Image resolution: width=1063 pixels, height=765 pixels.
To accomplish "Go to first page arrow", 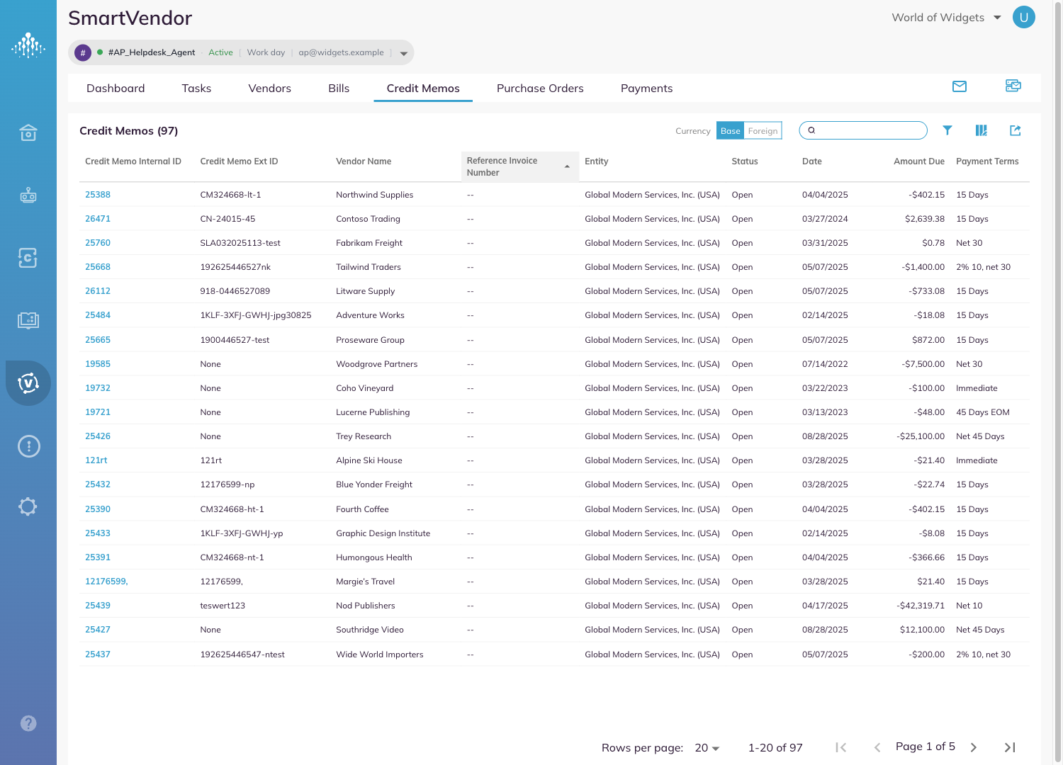I will click(841, 747).
